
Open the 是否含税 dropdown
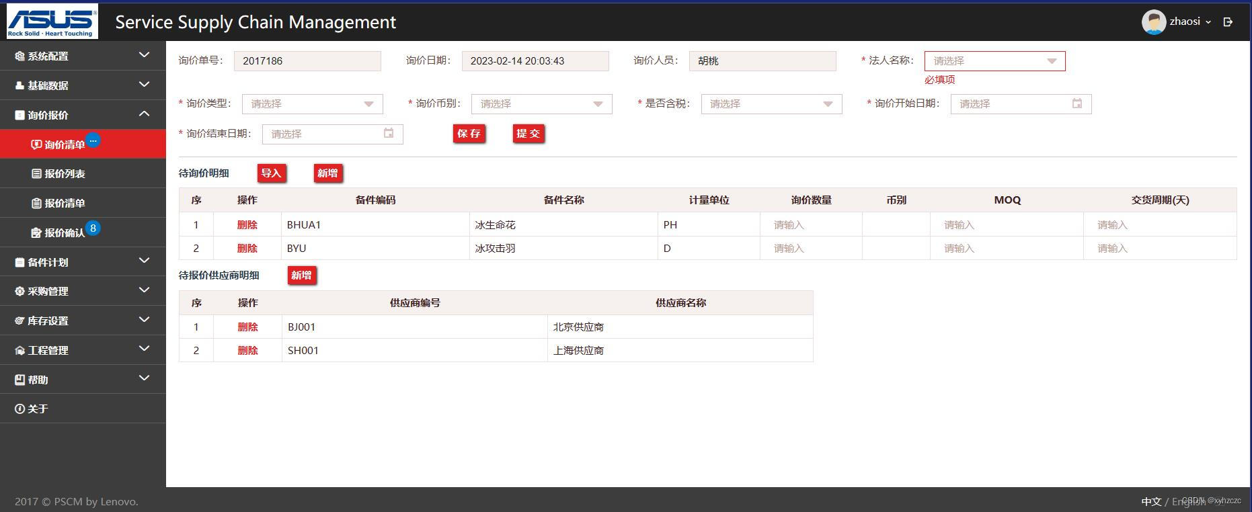pos(772,104)
